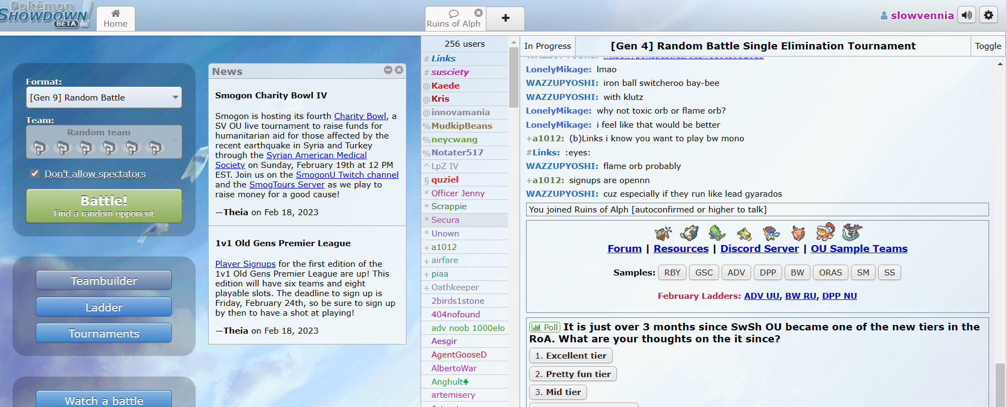Vote option 1. Excellent tier
The image size is (1007, 407).
(x=571, y=355)
